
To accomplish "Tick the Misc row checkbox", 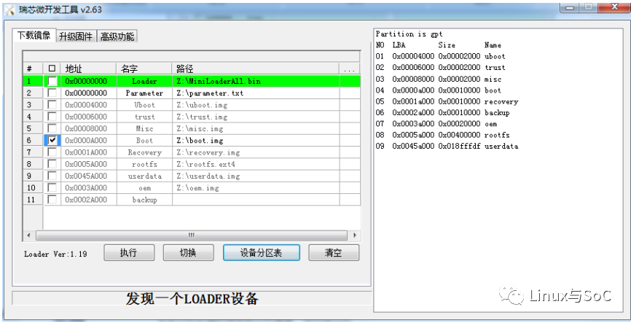I will coord(52,128).
